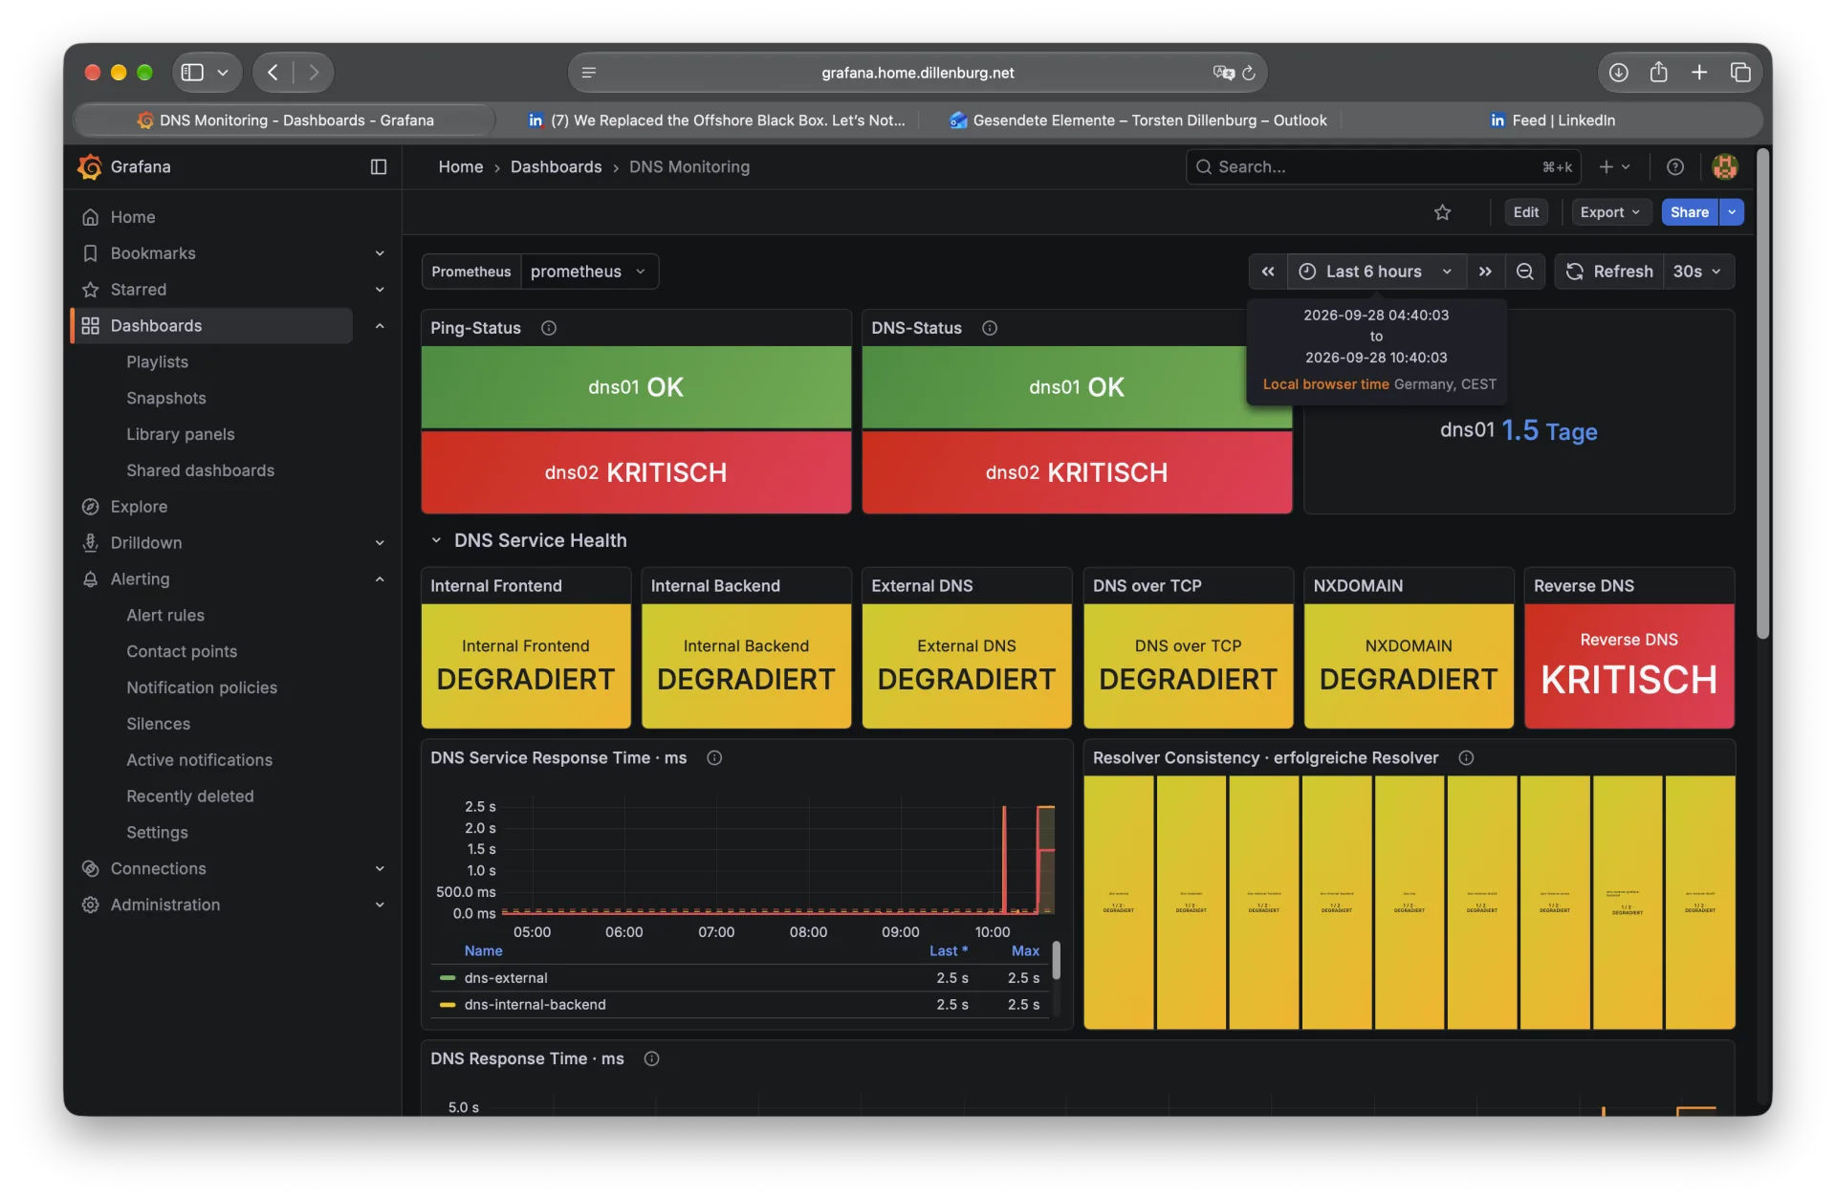1836x1200 pixels.
Task: Expand the Bookmarks section
Action: coord(380,253)
